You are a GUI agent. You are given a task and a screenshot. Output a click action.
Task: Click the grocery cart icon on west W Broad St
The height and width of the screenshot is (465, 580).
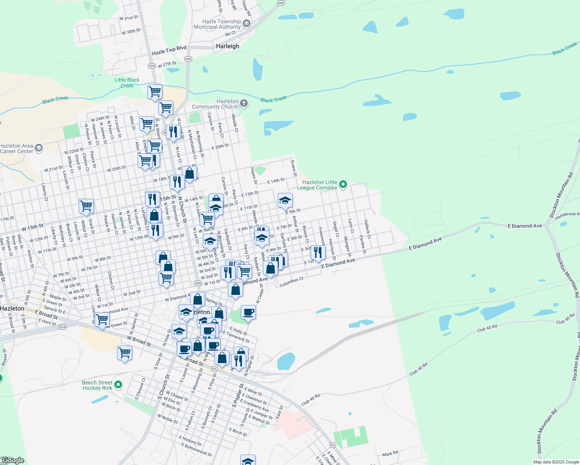tap(124, 353)
